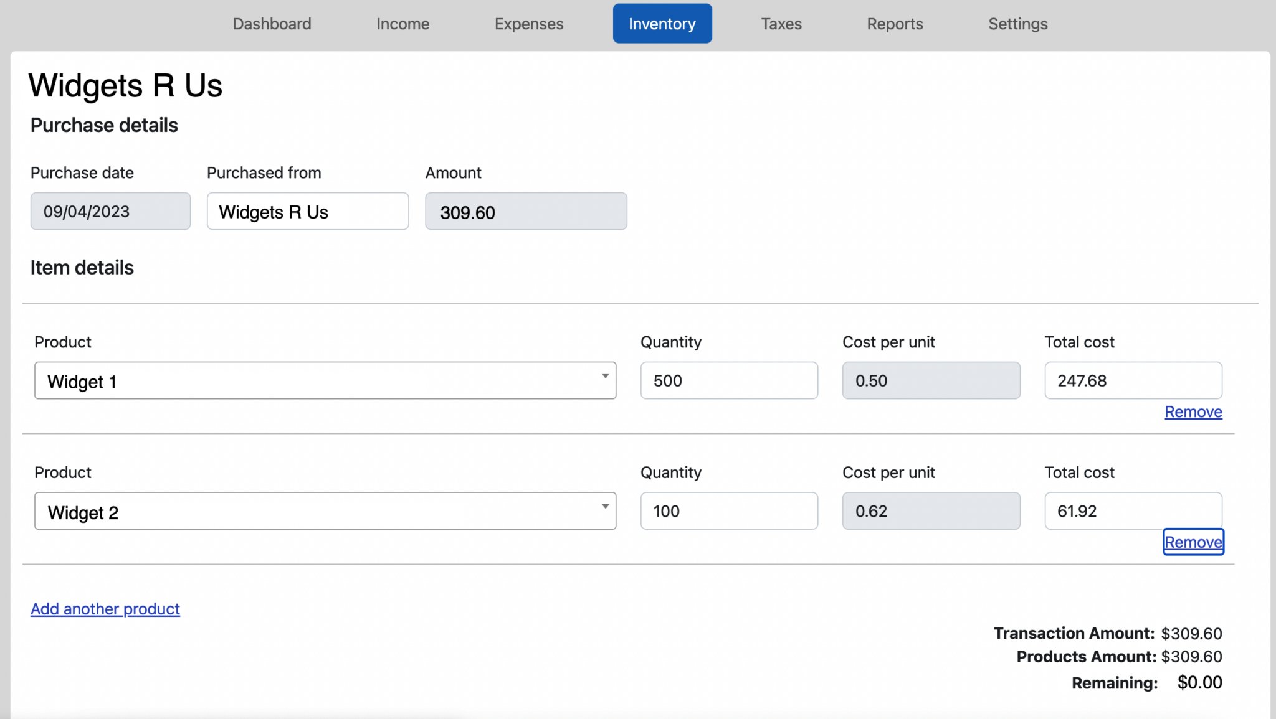The width and height of the screenshot is (1276, 719).
Task: Click the Quantity field containing 500
Action: click(x=728, y=380)
